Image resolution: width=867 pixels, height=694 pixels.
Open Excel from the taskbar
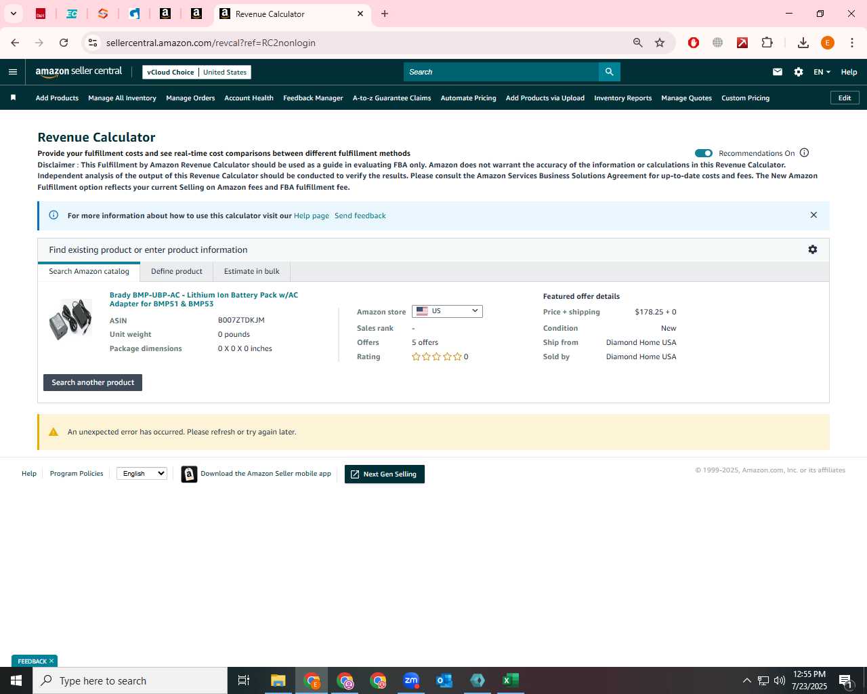pyautogui.click(x=511, y=680)
